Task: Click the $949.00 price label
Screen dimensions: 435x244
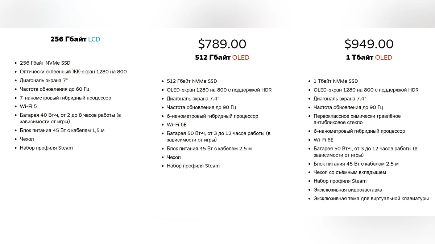Action: (x=369, y=44)
